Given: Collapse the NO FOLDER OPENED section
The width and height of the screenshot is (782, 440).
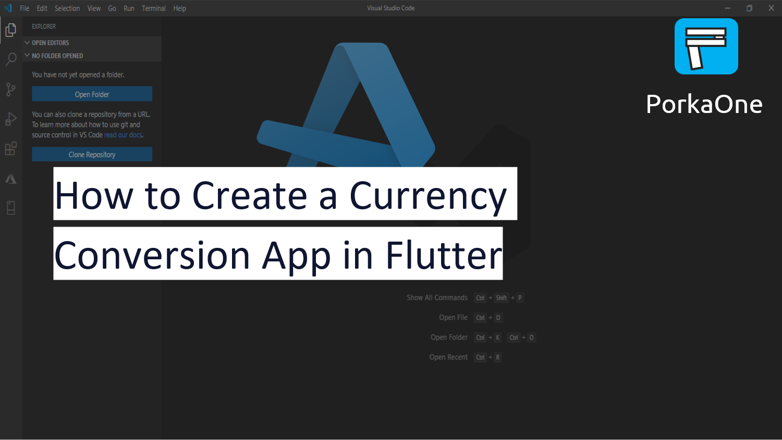Looking at the screenshot, I should (92, 56).
